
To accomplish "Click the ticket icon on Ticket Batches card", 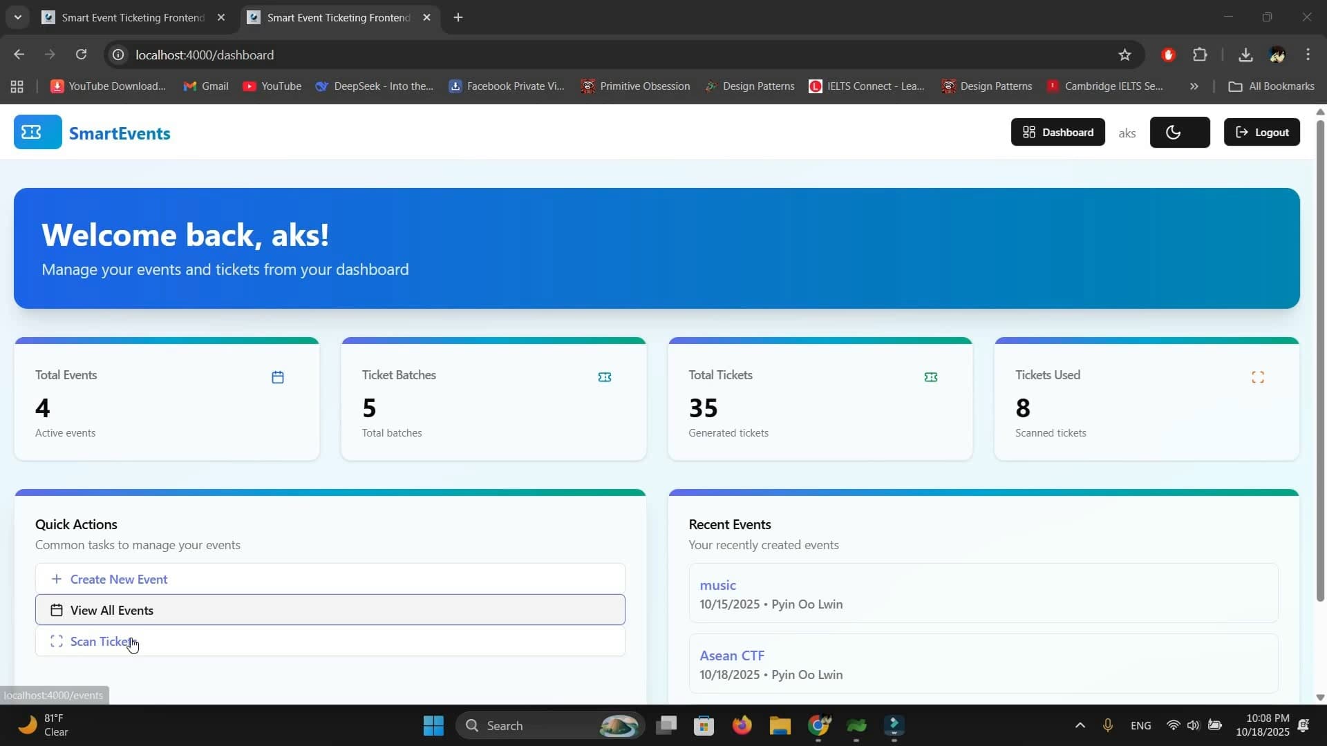I will pyautogui.click(x=605, y=377).
